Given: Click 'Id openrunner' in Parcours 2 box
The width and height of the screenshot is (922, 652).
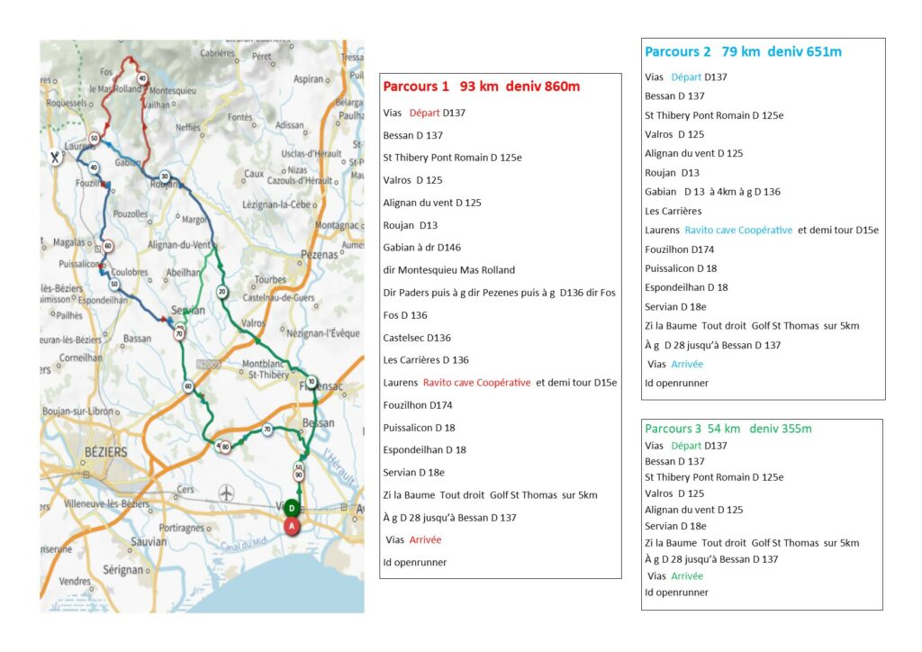Looking at the screenshot, I should tap(676, 384).
